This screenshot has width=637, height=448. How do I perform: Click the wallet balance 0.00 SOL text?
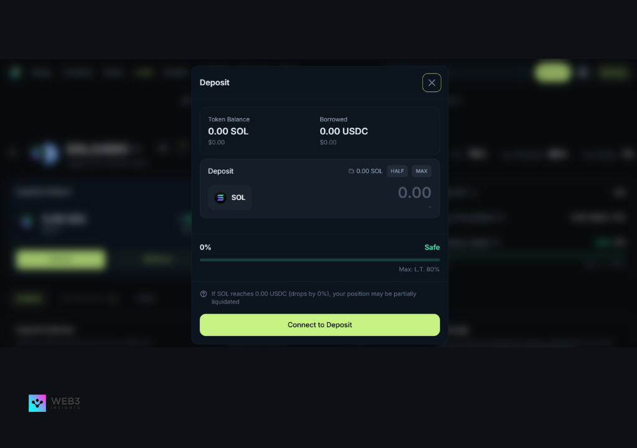(x=369, y=171)
